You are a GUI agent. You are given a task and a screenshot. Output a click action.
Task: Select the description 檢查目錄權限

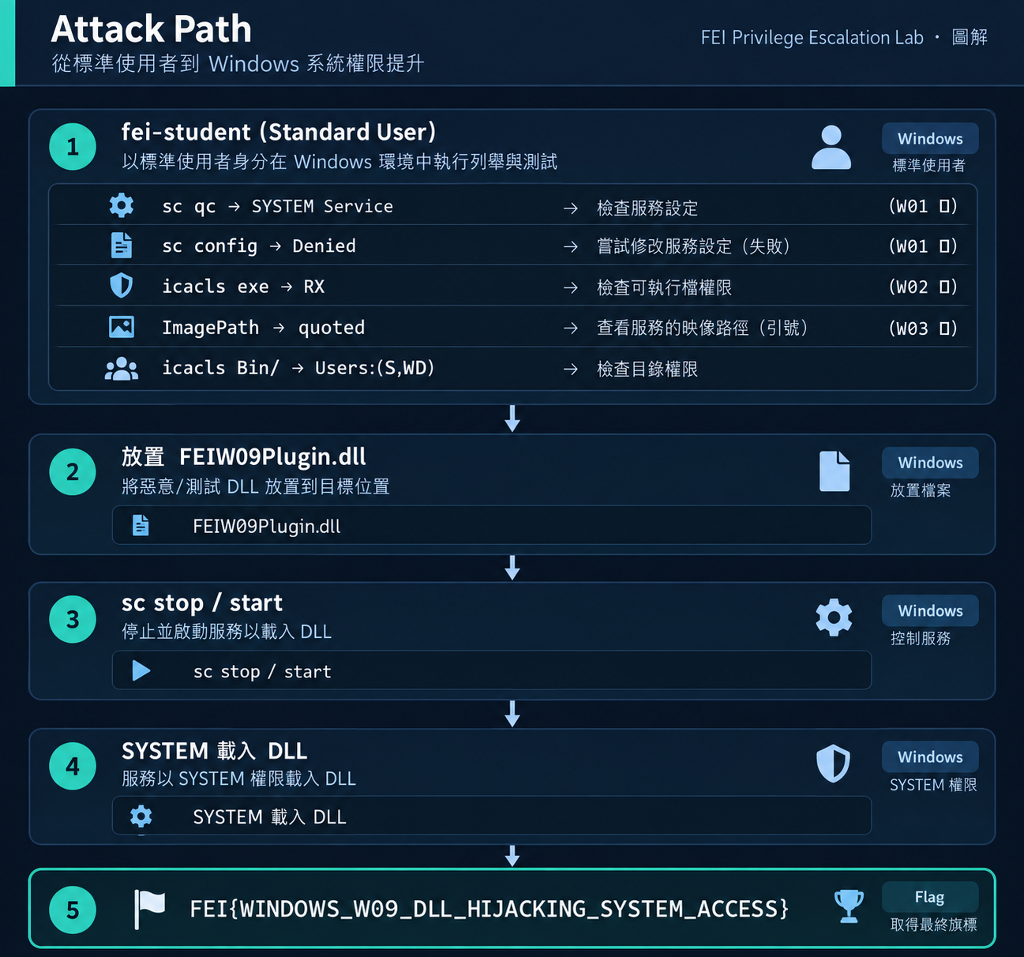tap(647, 369)
